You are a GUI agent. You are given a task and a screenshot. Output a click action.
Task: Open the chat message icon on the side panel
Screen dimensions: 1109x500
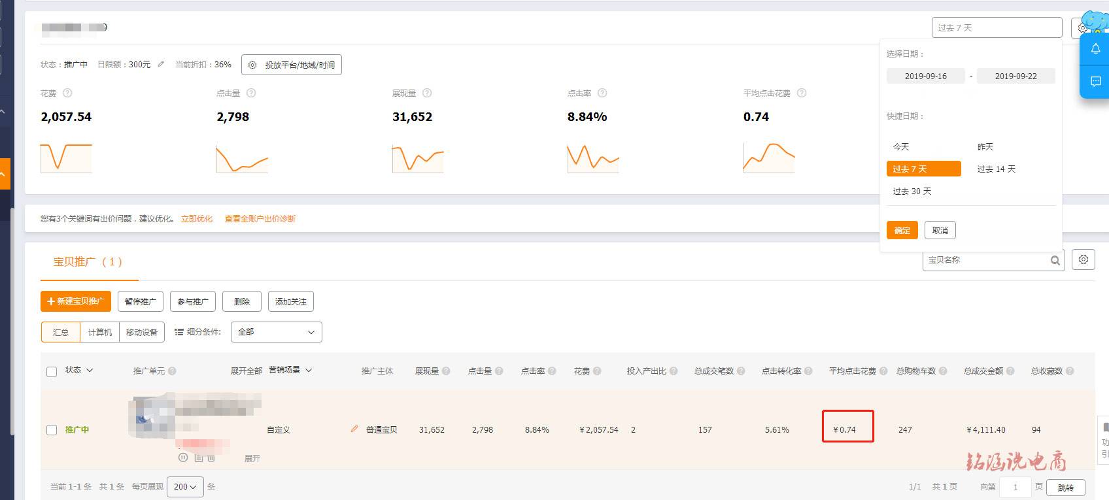(1095, 81)
